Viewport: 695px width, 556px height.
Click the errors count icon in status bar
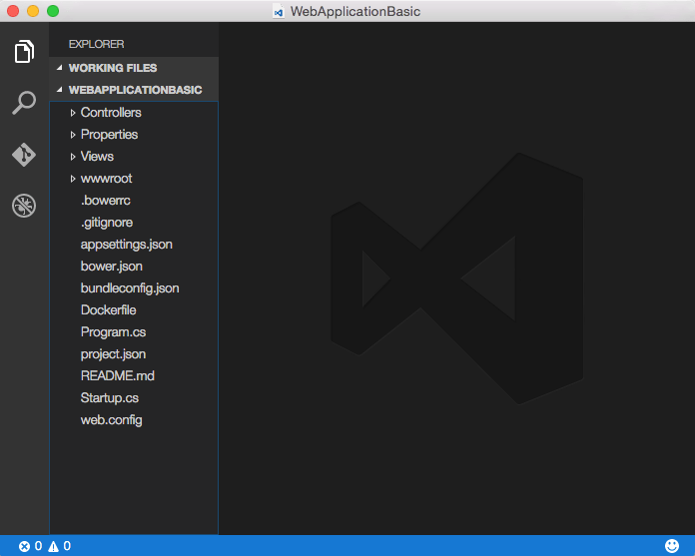tap(24, 546)
